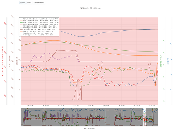Click the highlighted window in range slider overview

[145, 117]
